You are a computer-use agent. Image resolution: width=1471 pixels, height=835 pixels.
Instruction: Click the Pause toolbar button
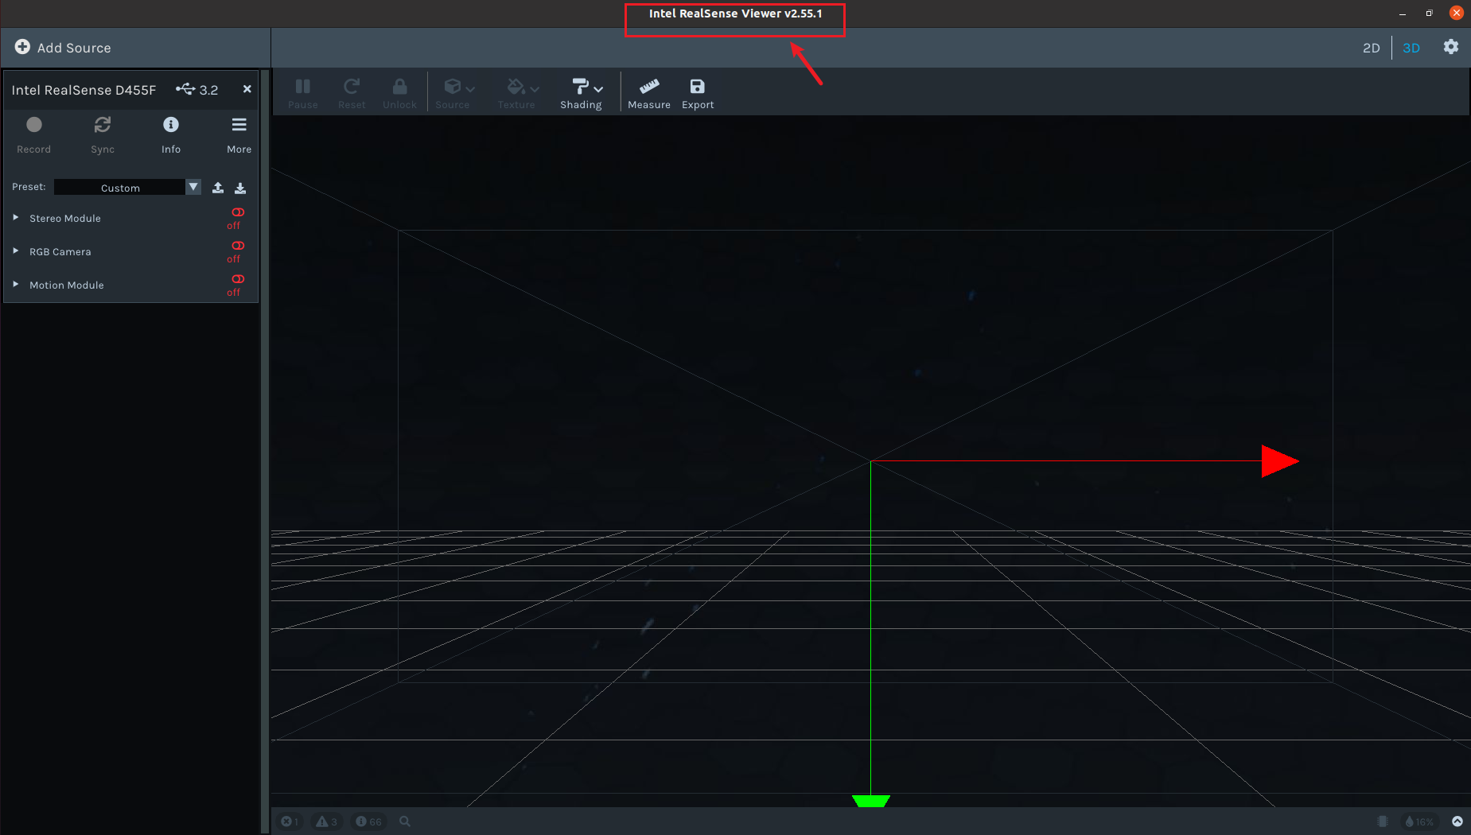point(303,93)
